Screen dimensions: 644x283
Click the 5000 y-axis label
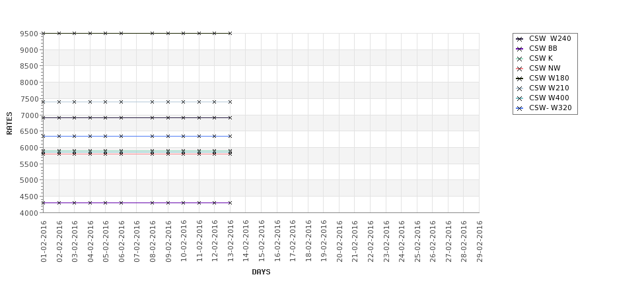(29, 180)
